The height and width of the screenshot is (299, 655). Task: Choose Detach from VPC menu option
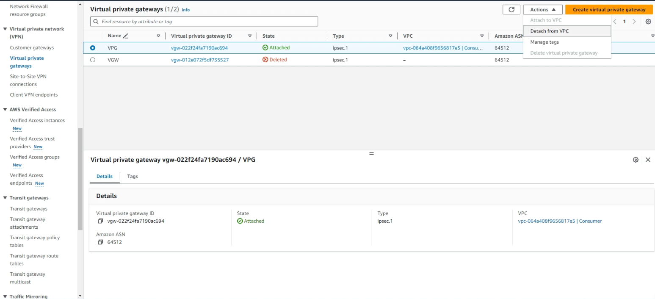(x=549, y=31)
